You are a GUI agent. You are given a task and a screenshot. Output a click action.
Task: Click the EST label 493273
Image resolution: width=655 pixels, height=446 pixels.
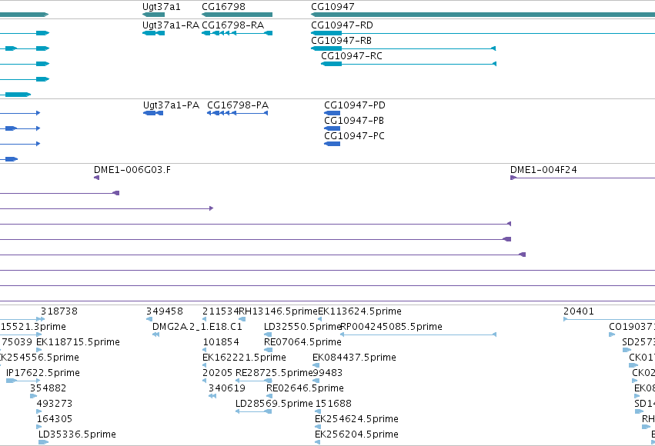coord(55,404)
